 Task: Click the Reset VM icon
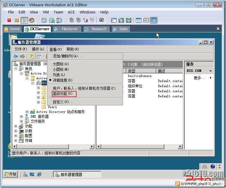pos(32,20)
